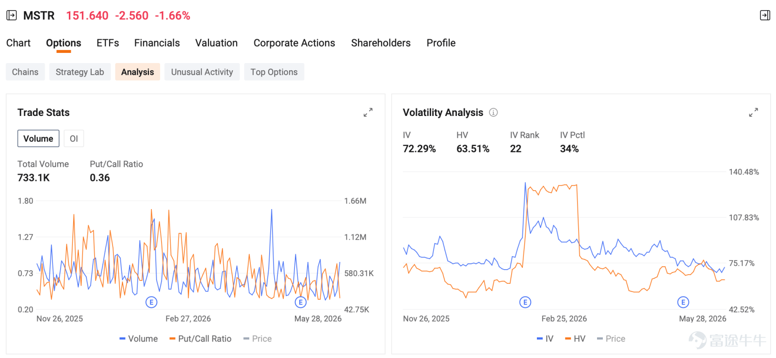Select the Volume toggle in Trade Stats
Viewport: 776px width, 358px height.
(38, 138)
